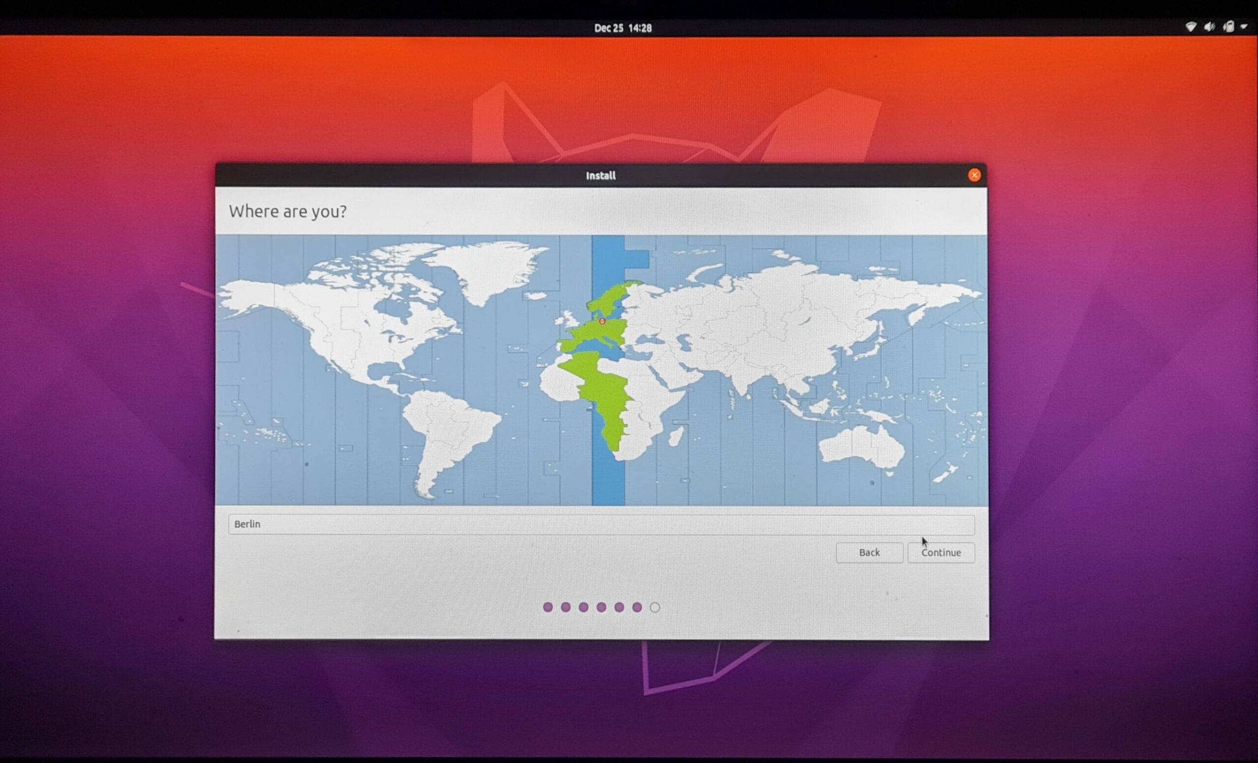Click the battery status icon in top bar
The width and height of the screenshot is (1258, 763).
click(x=1229, y=27)
